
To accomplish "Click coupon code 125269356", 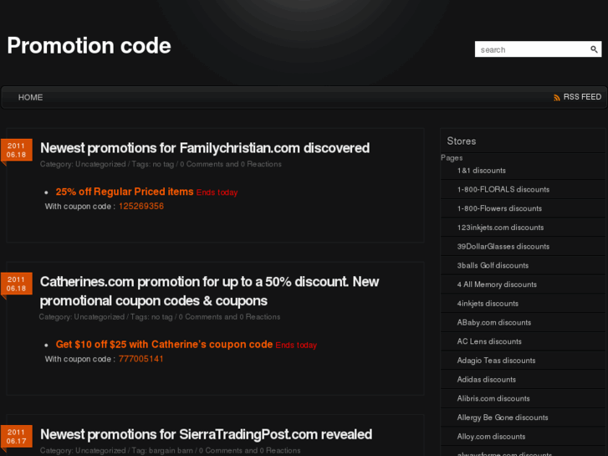I will click(x=141, y=206).
